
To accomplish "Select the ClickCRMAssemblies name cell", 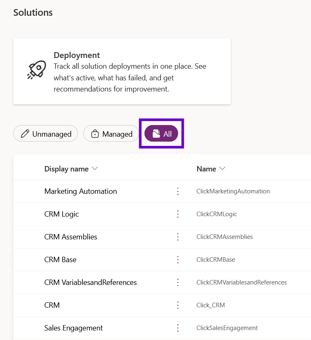I will (x=225, y=237).
